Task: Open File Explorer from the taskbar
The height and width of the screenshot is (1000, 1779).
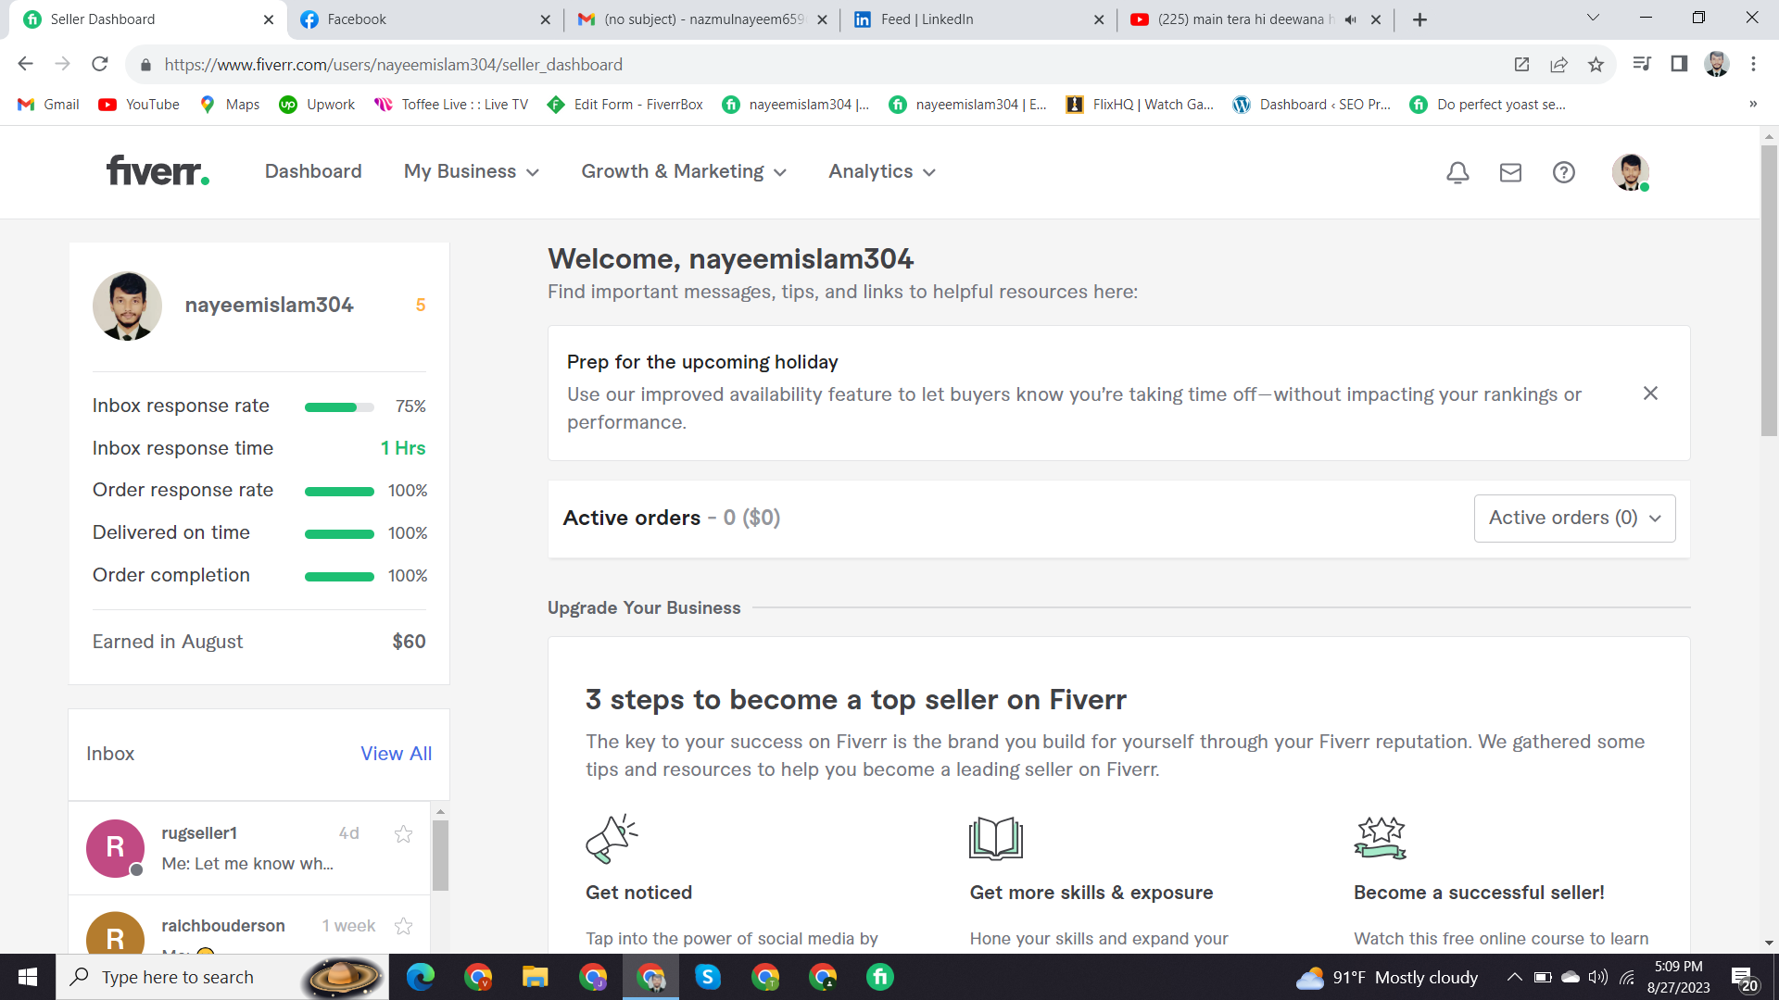Action: coord(536,977)
